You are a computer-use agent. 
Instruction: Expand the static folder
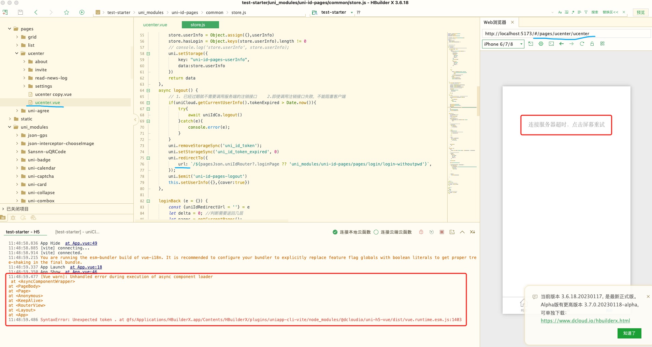tap(10, 119)
